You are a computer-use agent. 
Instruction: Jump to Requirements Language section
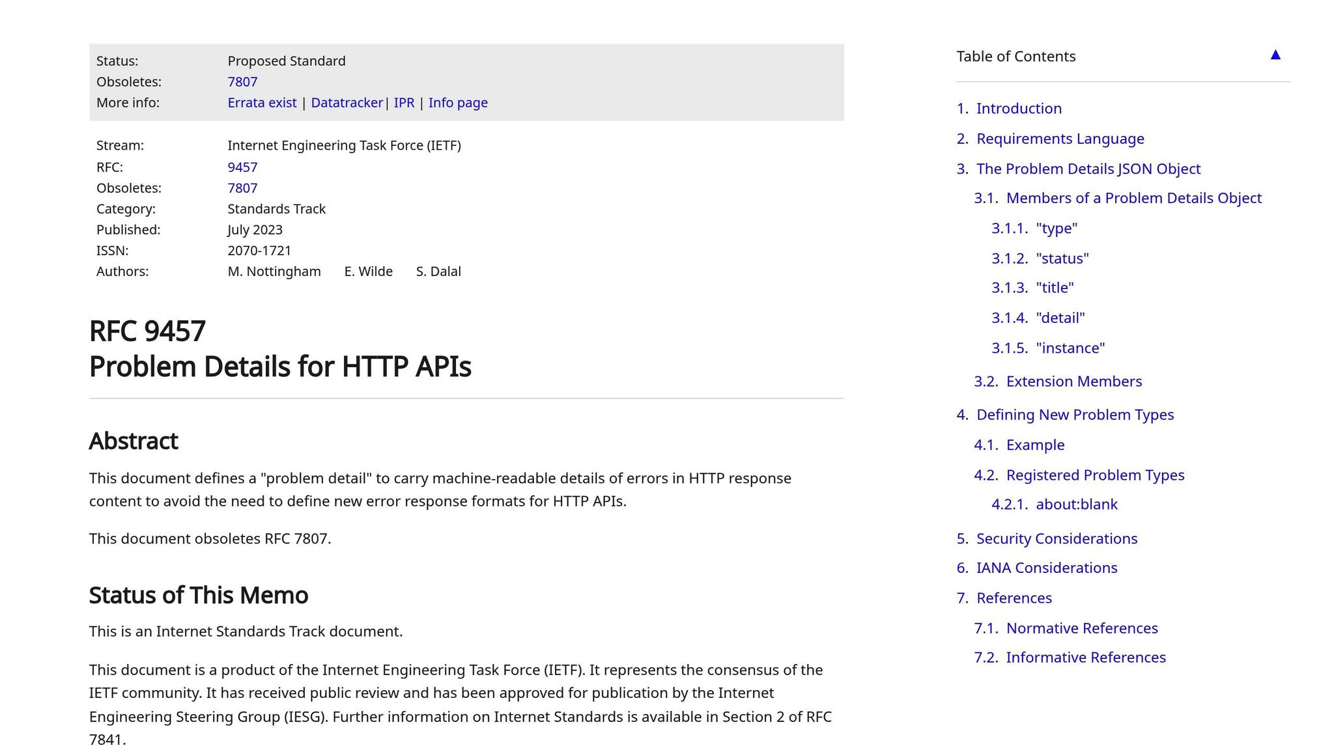coord(1059,139)
